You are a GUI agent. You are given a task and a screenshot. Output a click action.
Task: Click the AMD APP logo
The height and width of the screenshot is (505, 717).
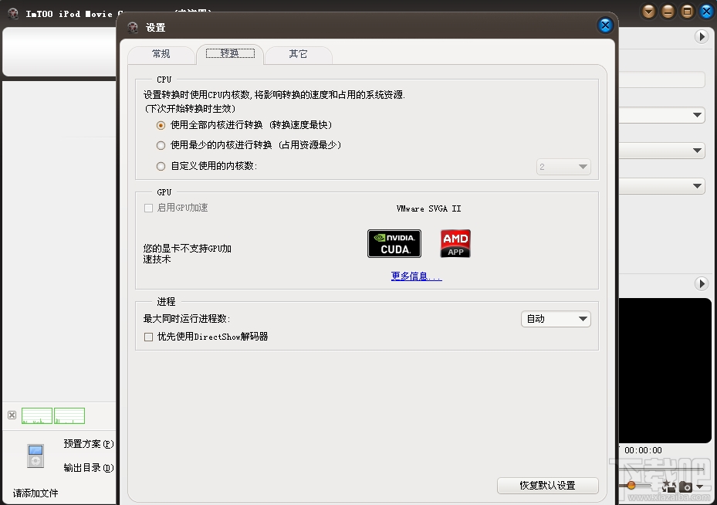[x=455, y=243]
